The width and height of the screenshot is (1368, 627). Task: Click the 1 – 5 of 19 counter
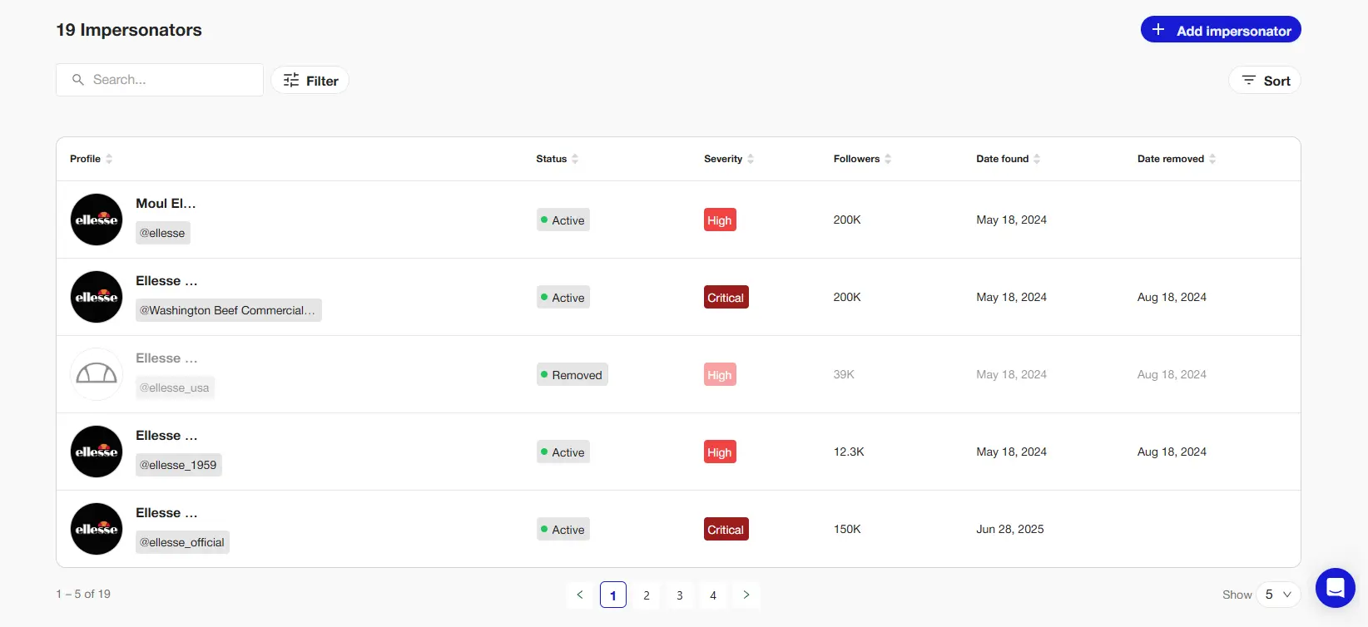point(83,594)
